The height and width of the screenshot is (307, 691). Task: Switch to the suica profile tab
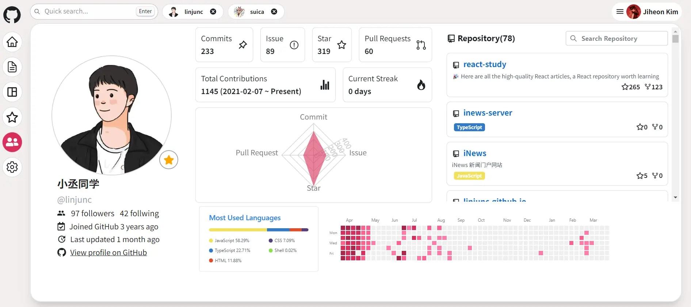[x=257, y=12]
